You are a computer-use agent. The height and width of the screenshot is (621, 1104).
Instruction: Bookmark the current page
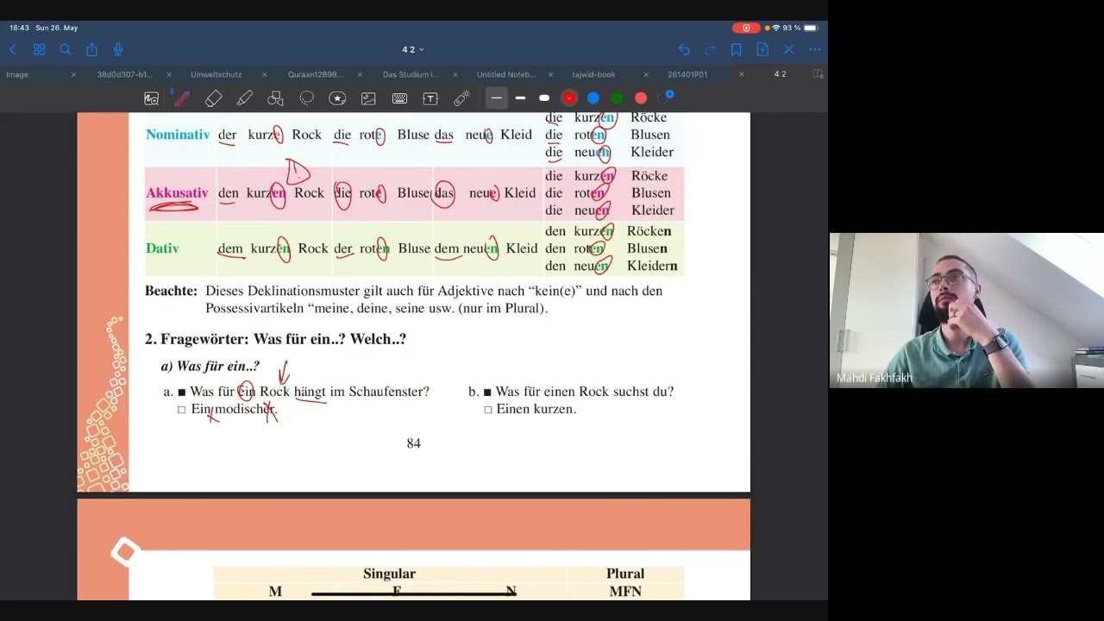[x=736, y=50]
